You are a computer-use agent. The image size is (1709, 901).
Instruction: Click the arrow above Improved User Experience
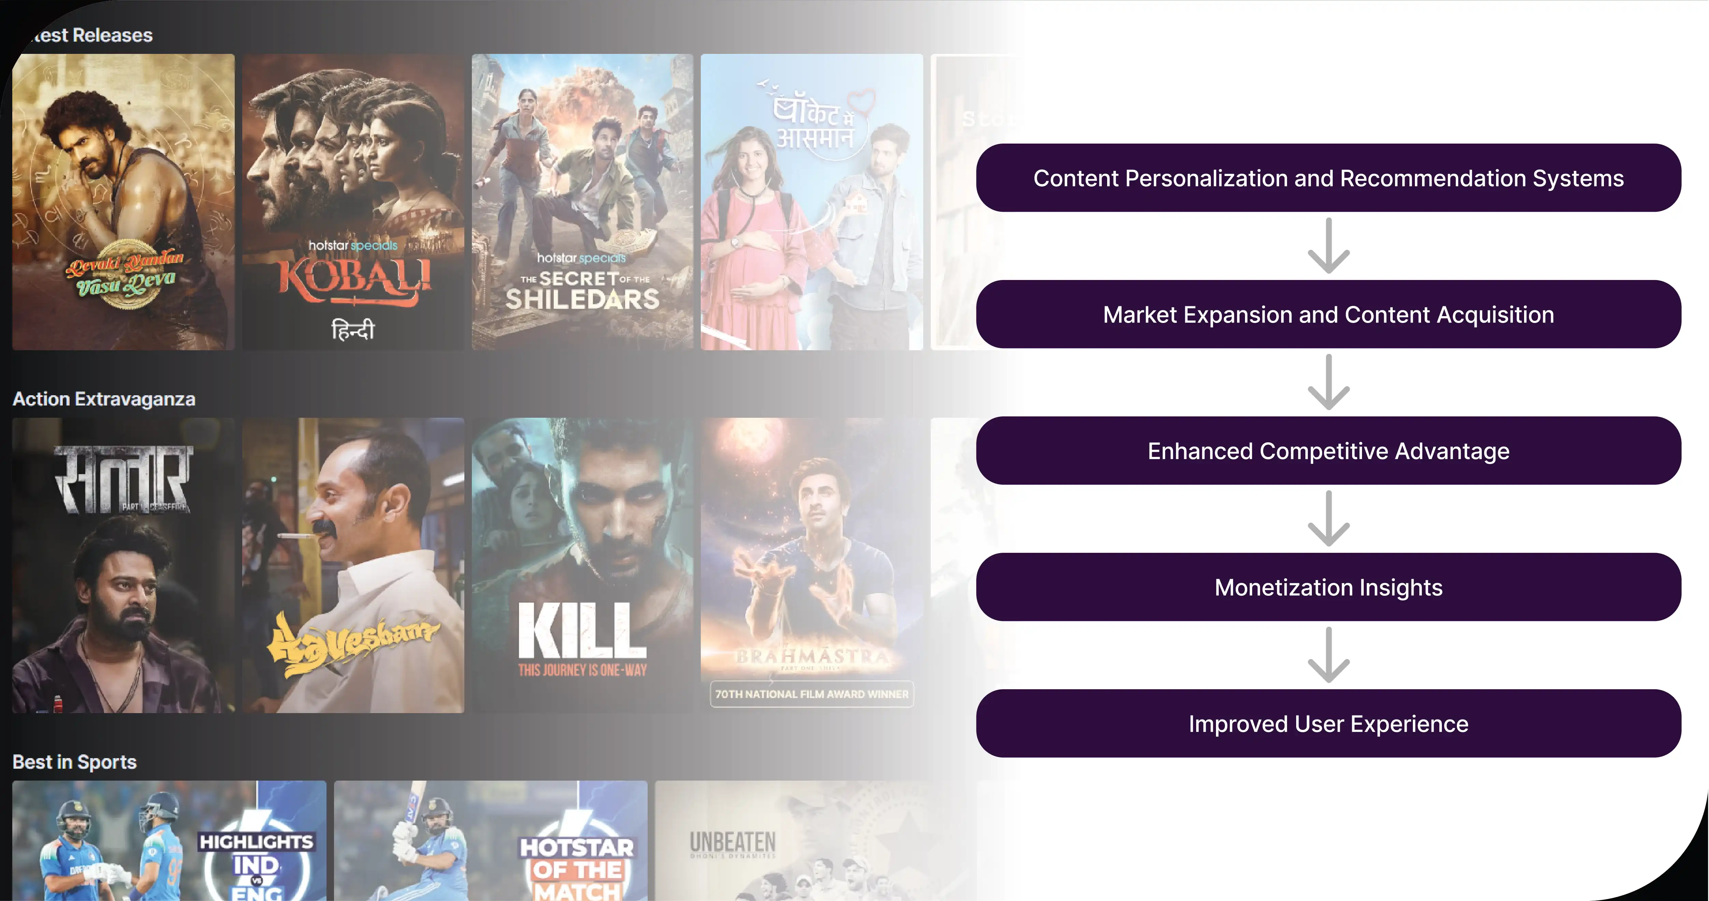1328,655
